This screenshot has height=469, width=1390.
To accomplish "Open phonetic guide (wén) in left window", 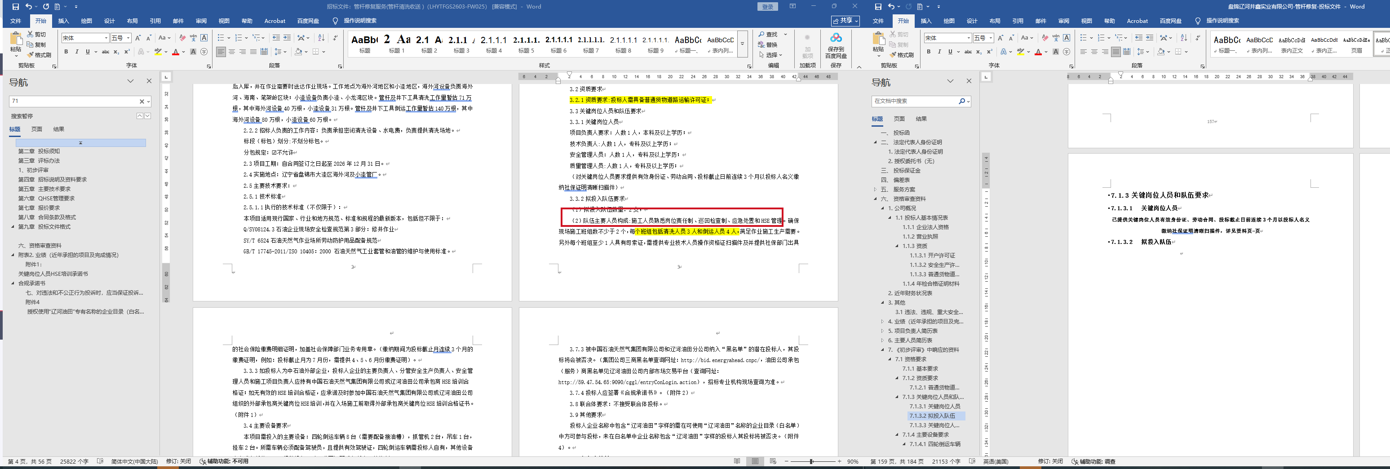I will click(193, 38).
